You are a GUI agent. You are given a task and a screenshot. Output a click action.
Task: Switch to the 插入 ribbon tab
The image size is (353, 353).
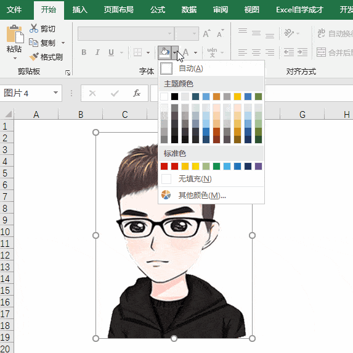point(79,10)
